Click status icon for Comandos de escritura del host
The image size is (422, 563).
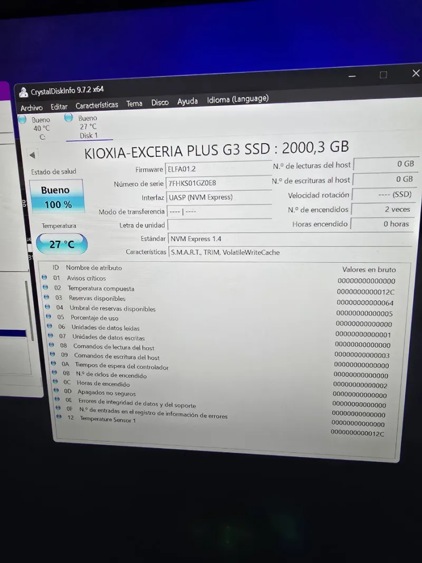[52, 354]
